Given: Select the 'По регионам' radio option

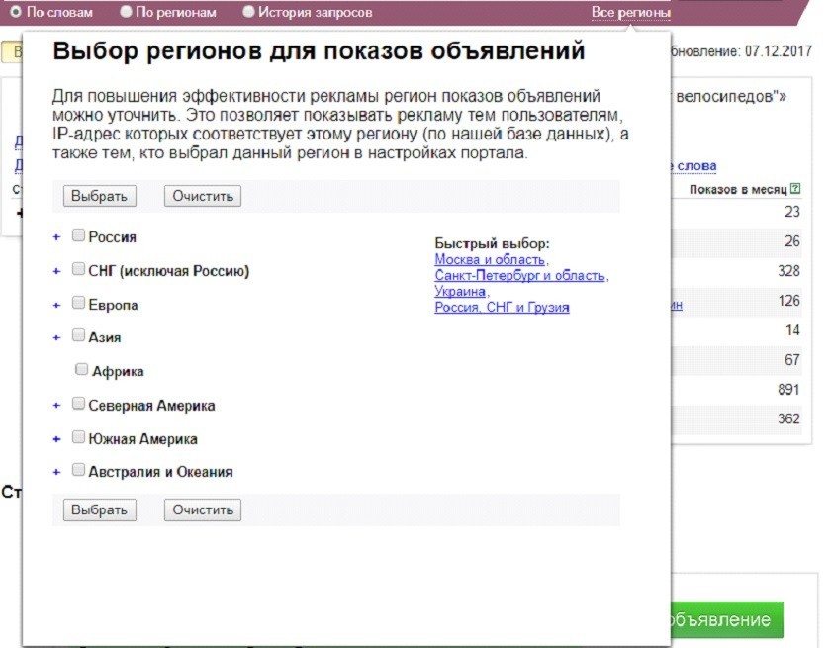Looking at the screenshot, I should coord(126,12).
